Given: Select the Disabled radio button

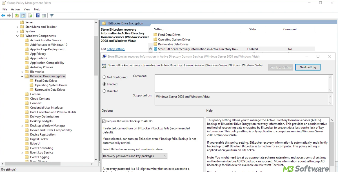Looking at the screenshot, I should pyautogui.click(x=104, y=91).
